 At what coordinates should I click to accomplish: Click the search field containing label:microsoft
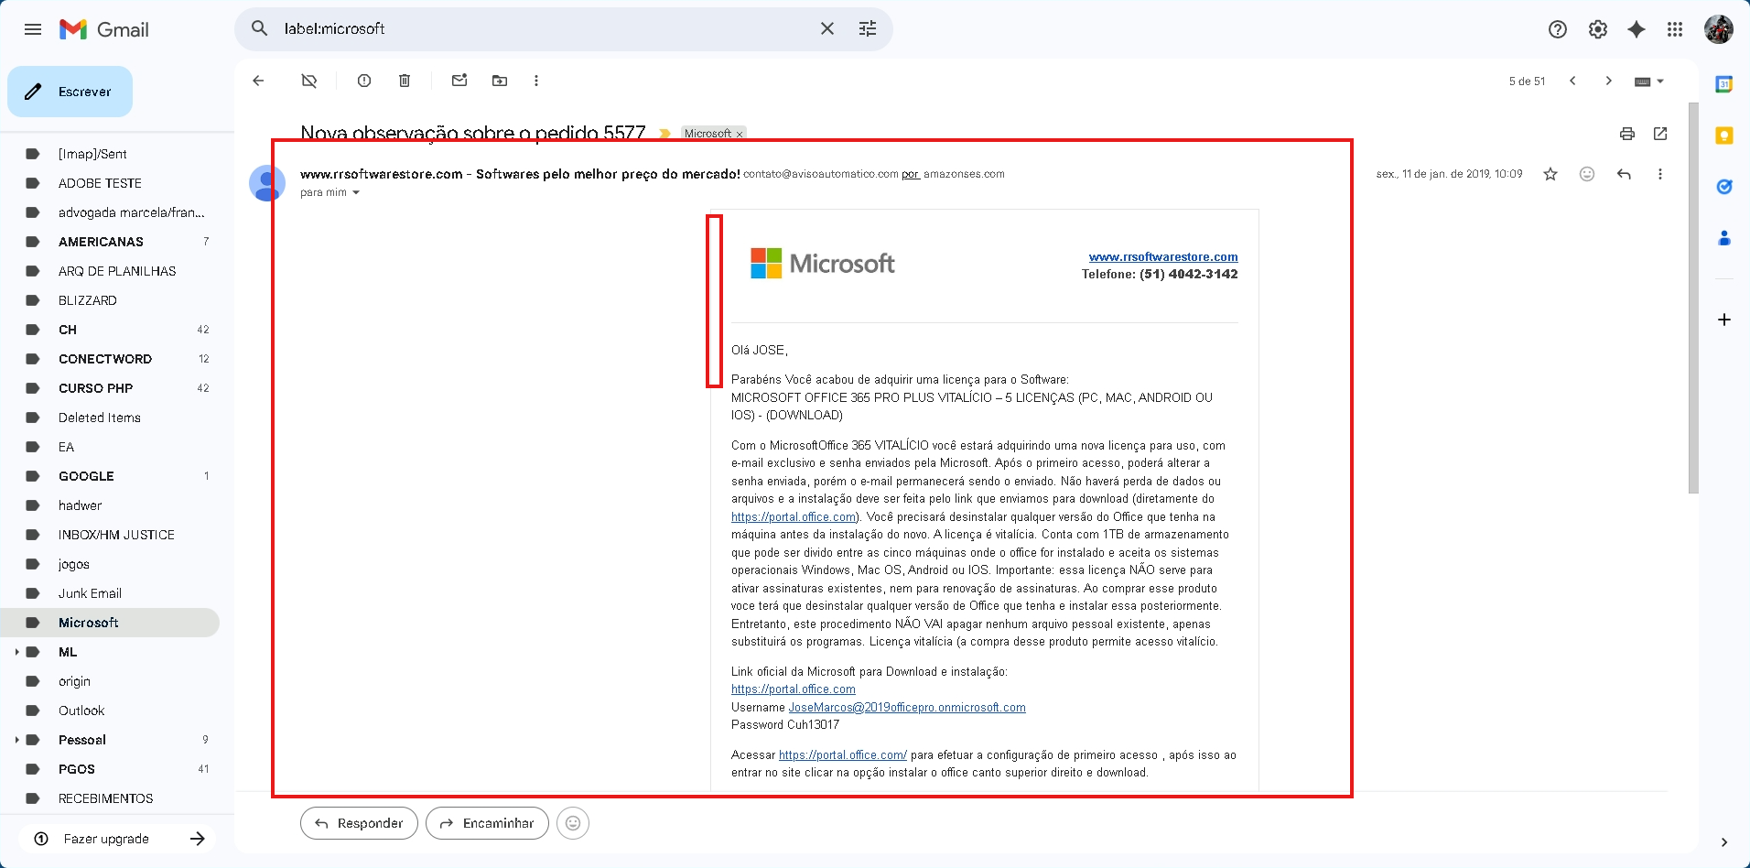(546, 29)
